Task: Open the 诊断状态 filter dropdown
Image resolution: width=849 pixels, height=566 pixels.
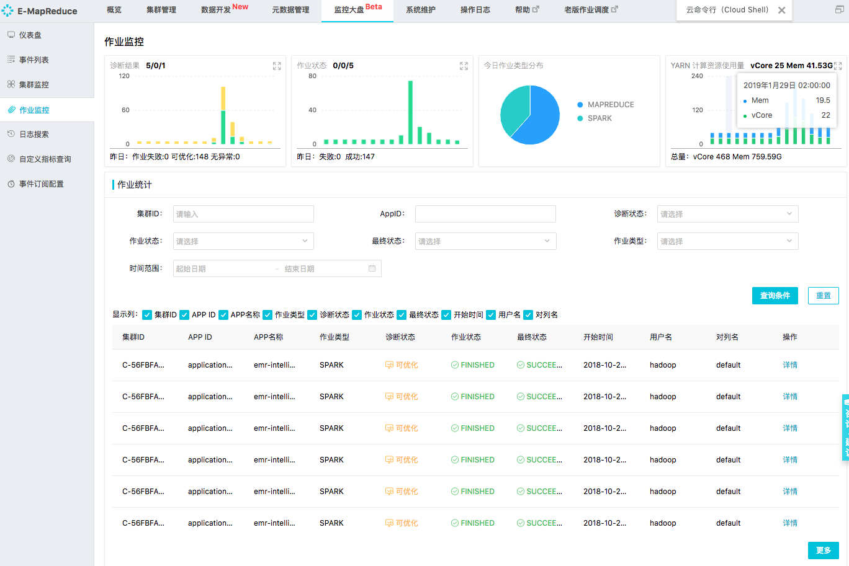Action: click(x=727, y=214)
